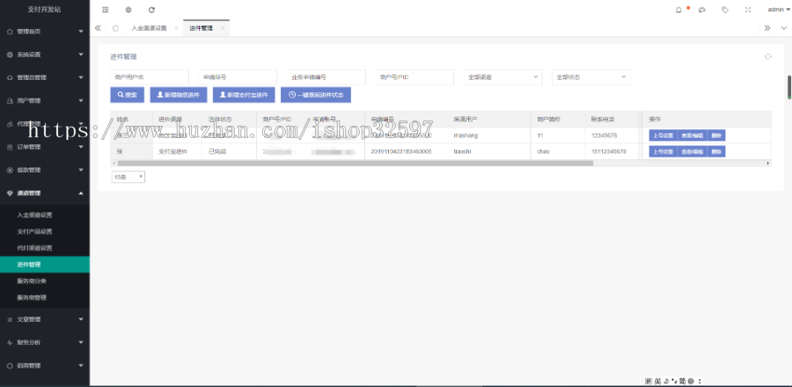Click the table horizontal scrollbar thumb
The width and height of the screenshot is (792, 387).
356,163
